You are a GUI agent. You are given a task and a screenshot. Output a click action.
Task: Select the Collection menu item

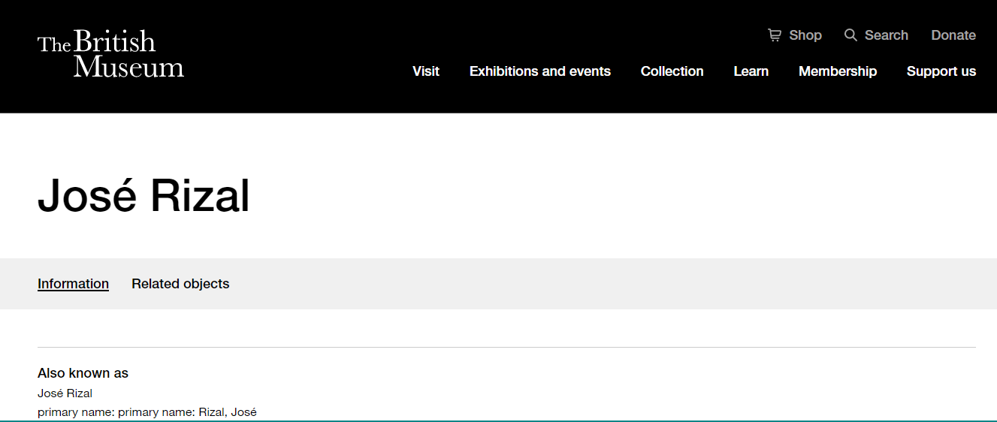(672, 71)
